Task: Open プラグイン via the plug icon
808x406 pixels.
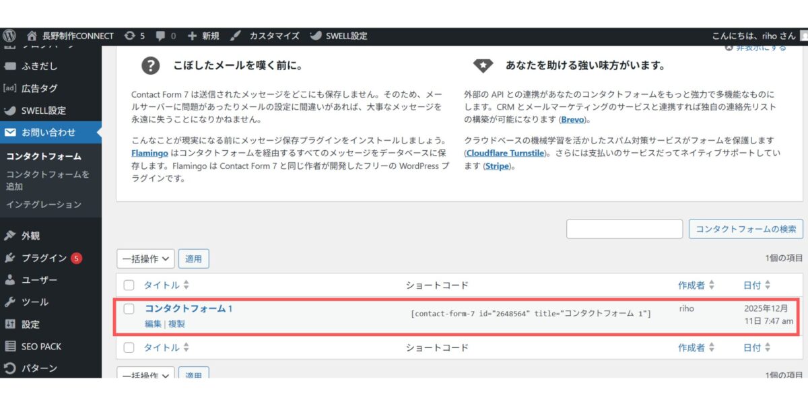Action: coord(9,257)
